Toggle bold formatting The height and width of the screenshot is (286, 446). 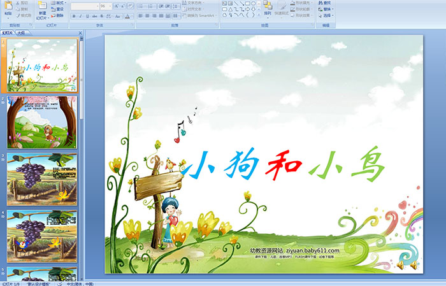click(73, 15)
